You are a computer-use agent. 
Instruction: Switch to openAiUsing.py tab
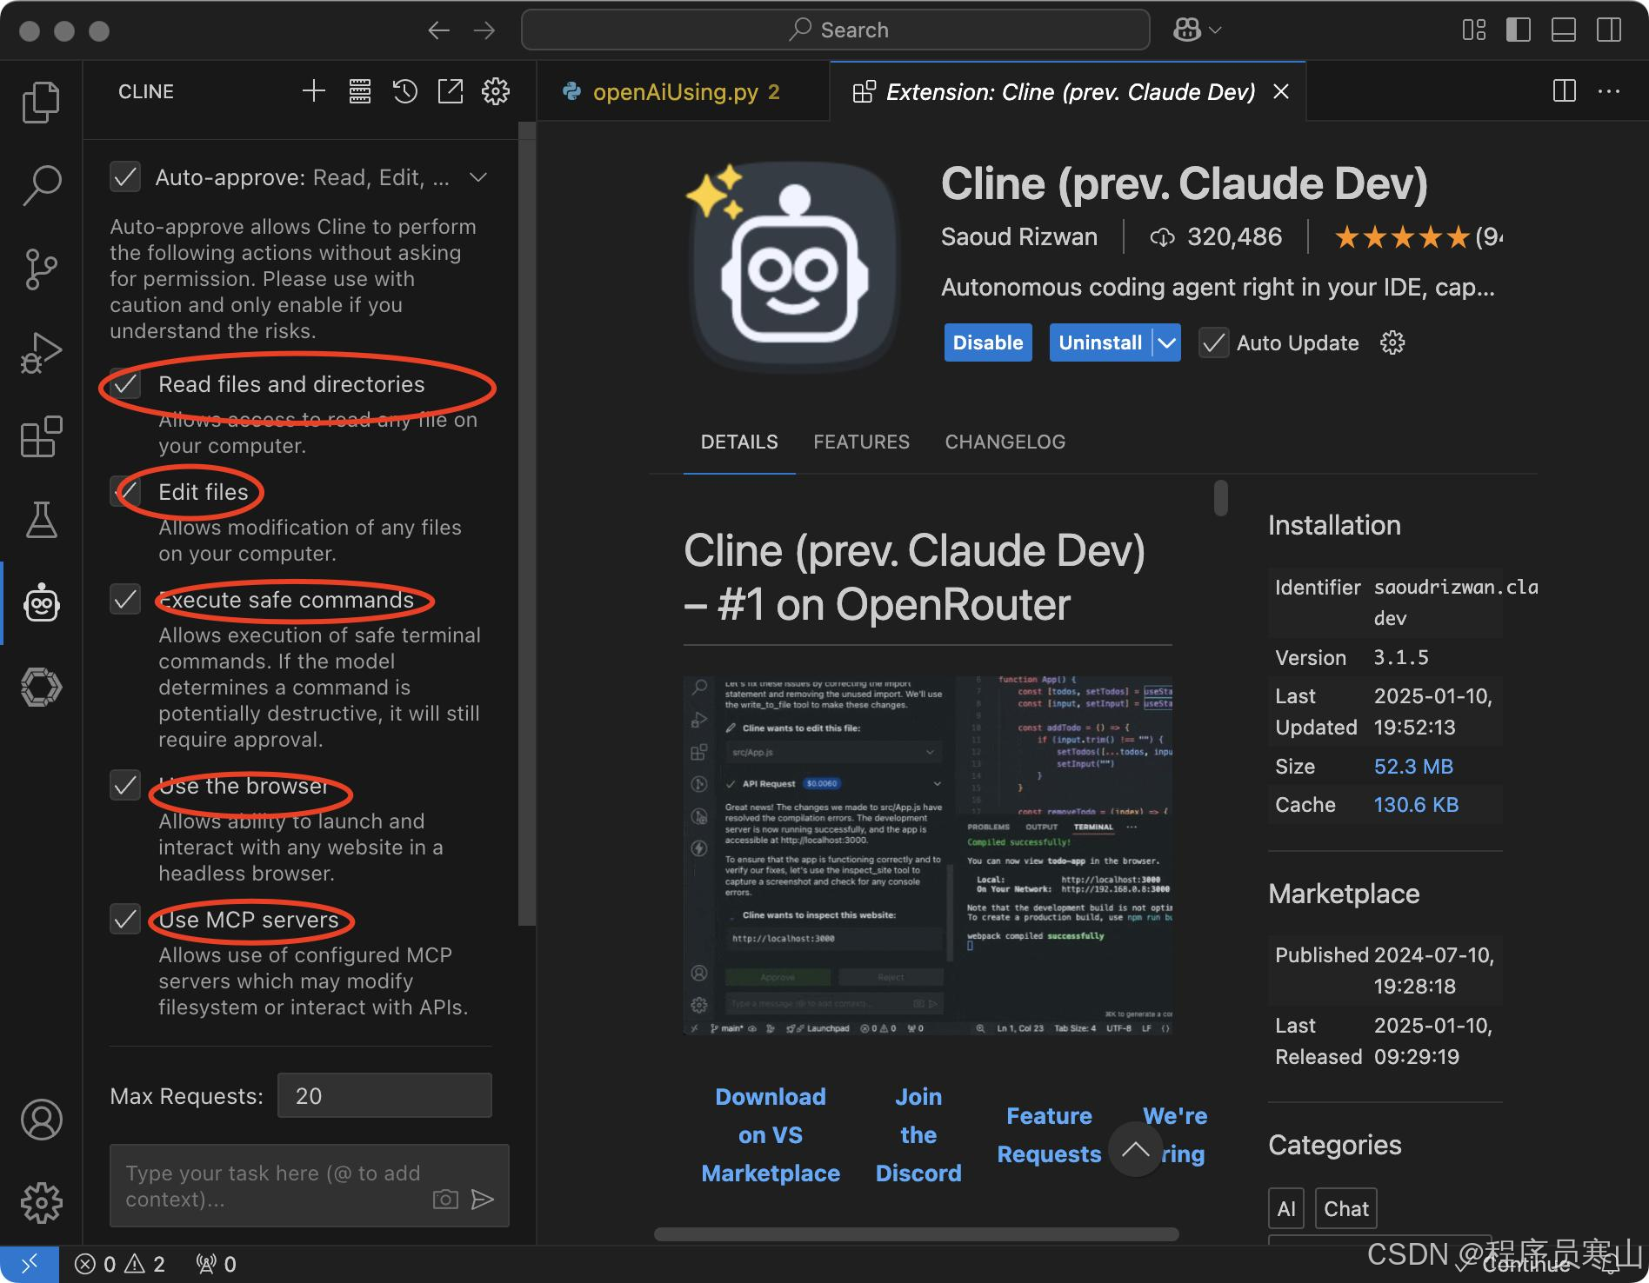point(684,91)
